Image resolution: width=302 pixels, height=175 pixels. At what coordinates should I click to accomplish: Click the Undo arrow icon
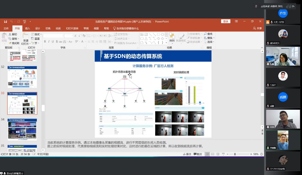click(12, 22)
